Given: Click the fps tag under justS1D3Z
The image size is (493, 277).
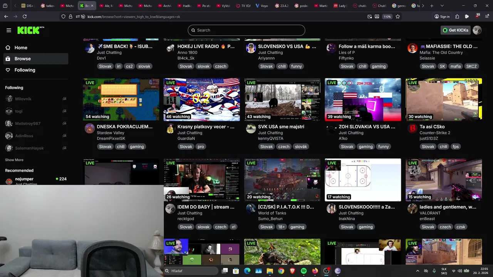Looking at the screenshot, I should 456,147.
